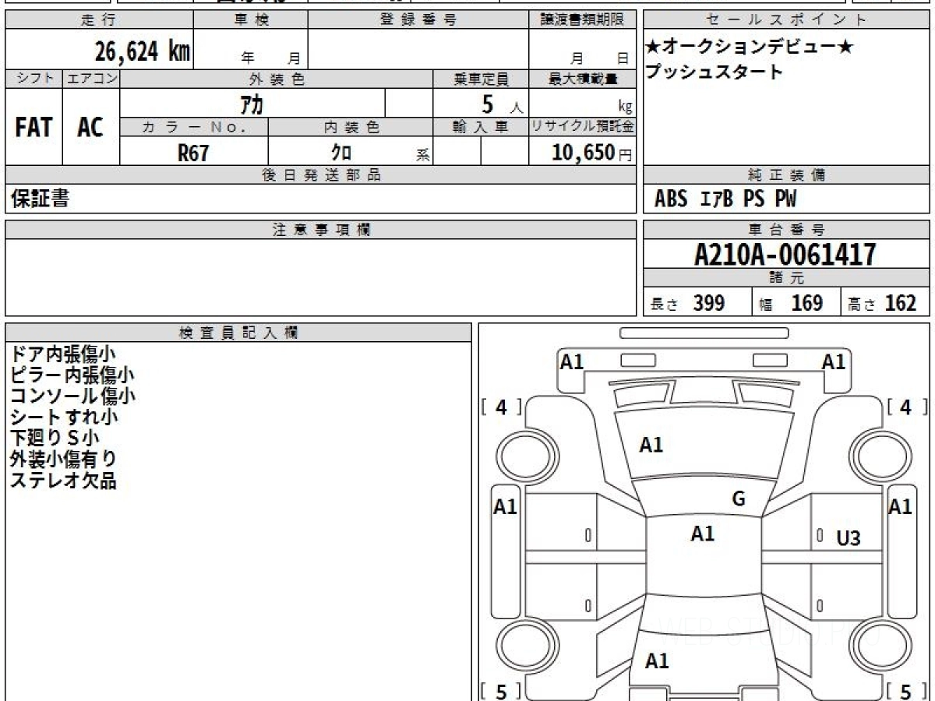Click the 車検 header cell
935x701 pixels.
click(250, 20)
